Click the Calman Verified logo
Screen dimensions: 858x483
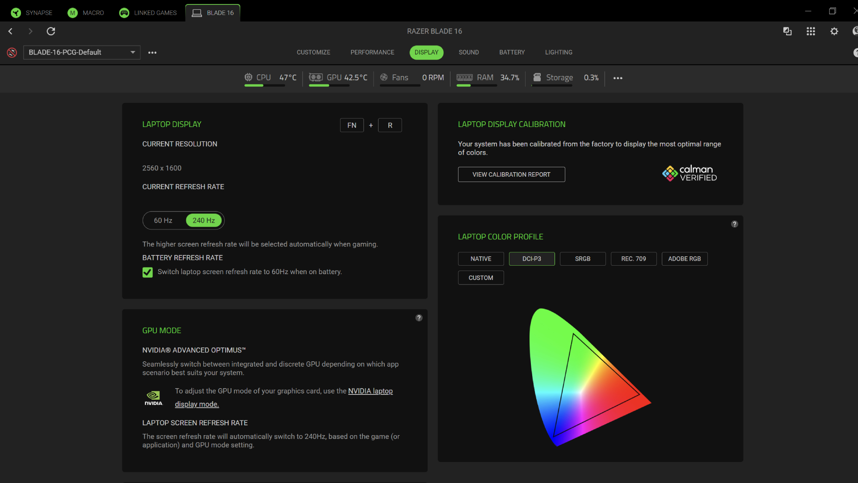(690, 173)
